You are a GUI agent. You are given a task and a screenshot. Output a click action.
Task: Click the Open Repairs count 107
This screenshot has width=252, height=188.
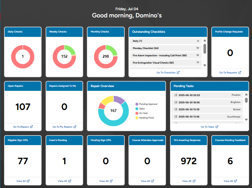pos(23,107)
